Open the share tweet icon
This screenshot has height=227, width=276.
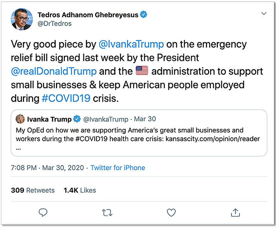pos(235,212)
